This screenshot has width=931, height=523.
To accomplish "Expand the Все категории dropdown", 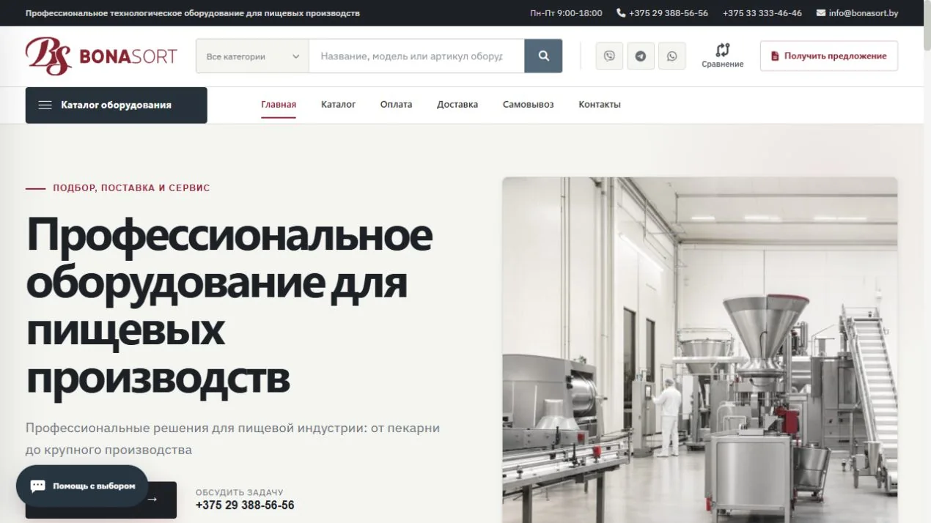I will pyautogui.click(x=252, y=56).
